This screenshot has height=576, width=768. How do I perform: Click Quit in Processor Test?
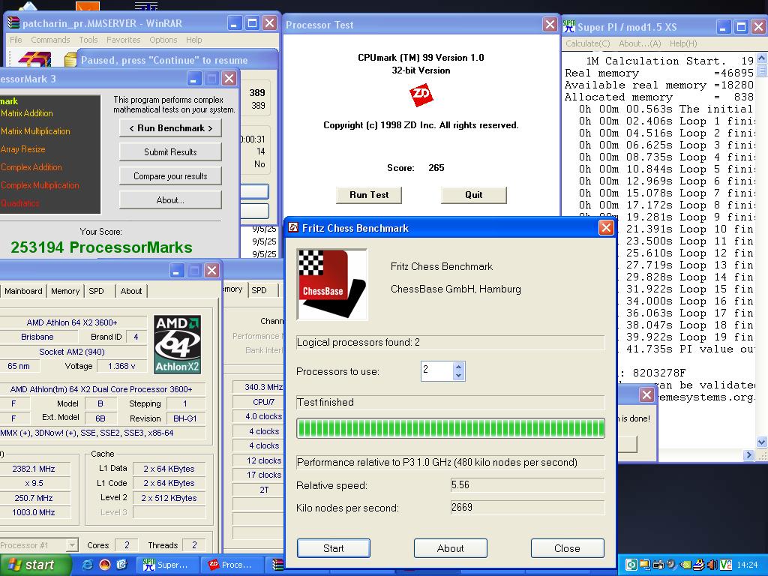474,195
